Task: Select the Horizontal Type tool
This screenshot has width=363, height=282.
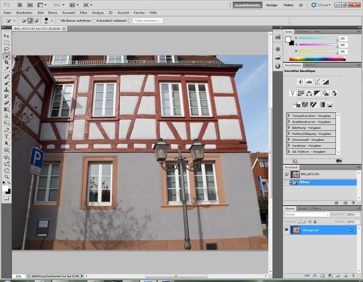Action: coord(7,136)
